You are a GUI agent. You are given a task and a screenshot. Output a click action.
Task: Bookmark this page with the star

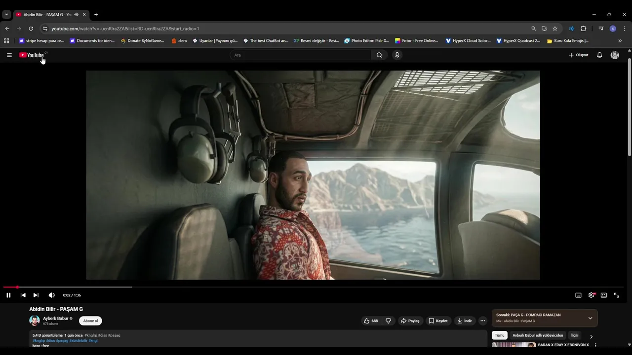(x=555, y=29)
